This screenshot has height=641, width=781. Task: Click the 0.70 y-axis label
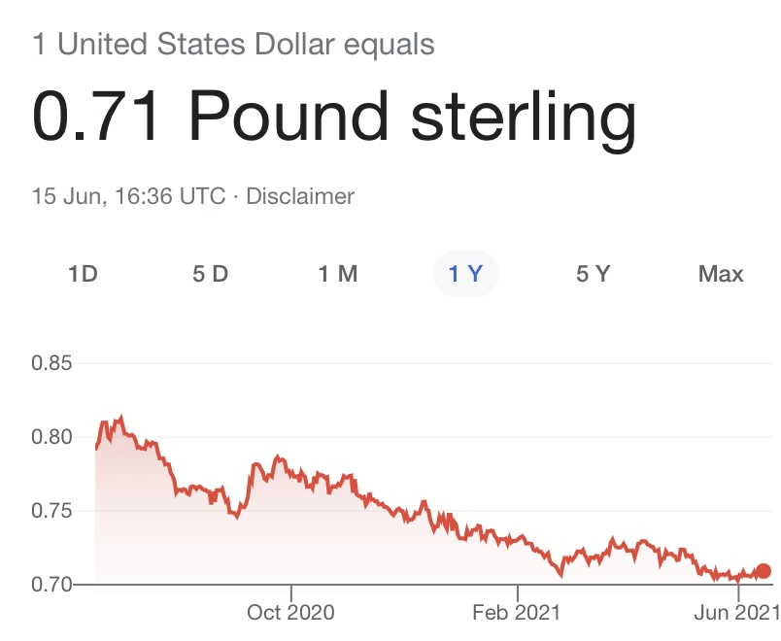click(53, 585)
